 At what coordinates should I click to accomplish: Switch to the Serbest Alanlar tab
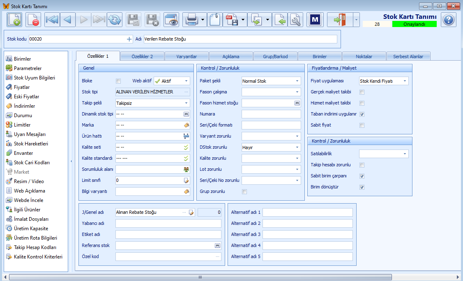408,56
